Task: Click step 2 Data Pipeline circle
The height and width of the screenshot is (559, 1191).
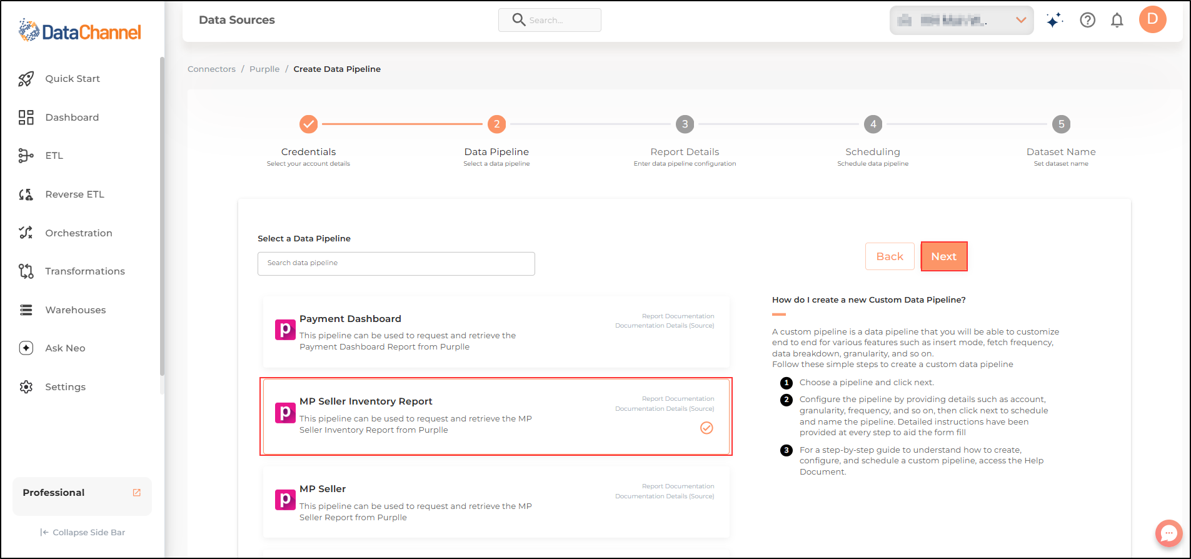Action: pos(496,124)
